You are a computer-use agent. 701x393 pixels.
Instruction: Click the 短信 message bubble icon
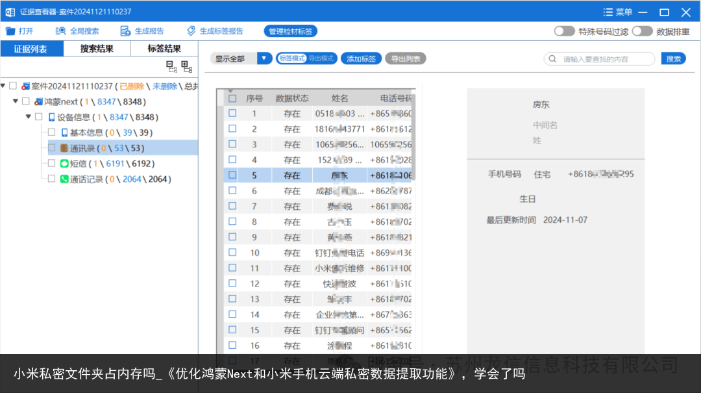point(64,164)
